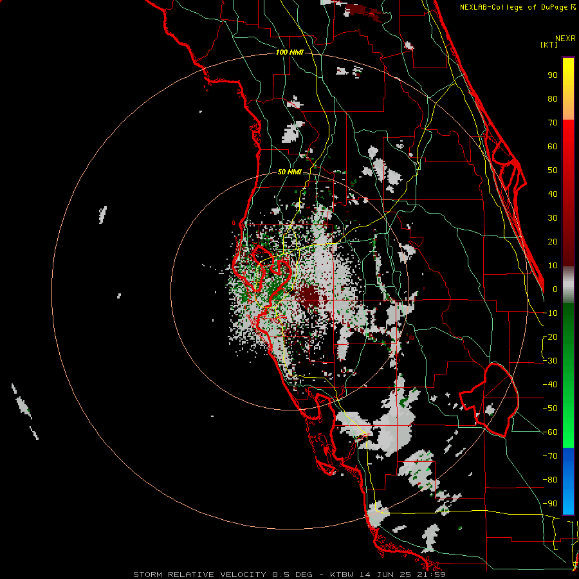Click the -90 tick on the velocity scale

pyautogui.click(x=550, y=503)
